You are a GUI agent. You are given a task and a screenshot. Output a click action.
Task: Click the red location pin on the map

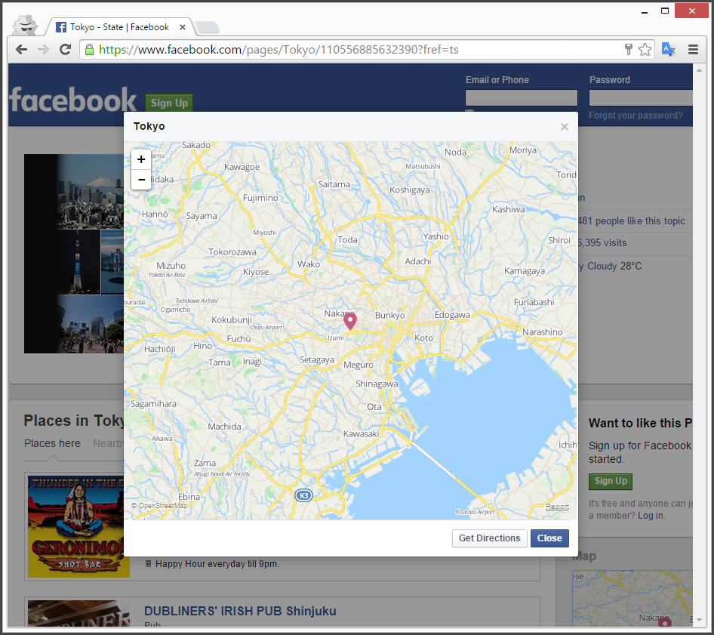349,321
